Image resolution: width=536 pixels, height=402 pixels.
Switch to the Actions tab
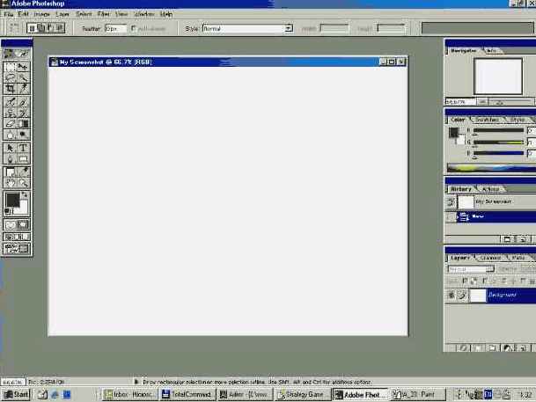[x=490, y=188]
